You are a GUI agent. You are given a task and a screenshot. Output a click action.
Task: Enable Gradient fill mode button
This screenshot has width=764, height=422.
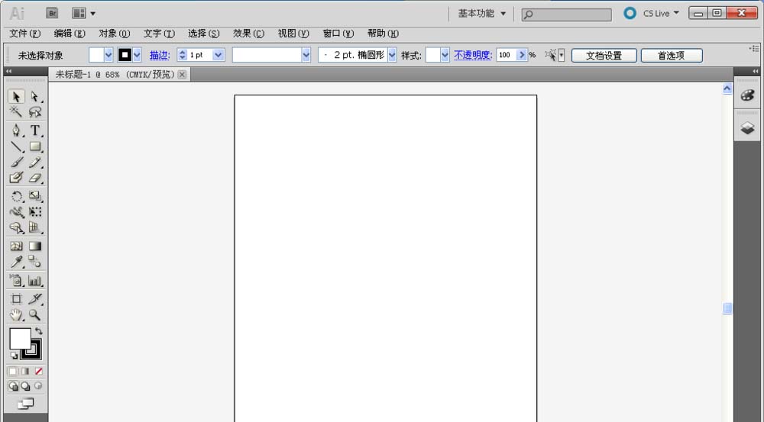tap(25, 372)
